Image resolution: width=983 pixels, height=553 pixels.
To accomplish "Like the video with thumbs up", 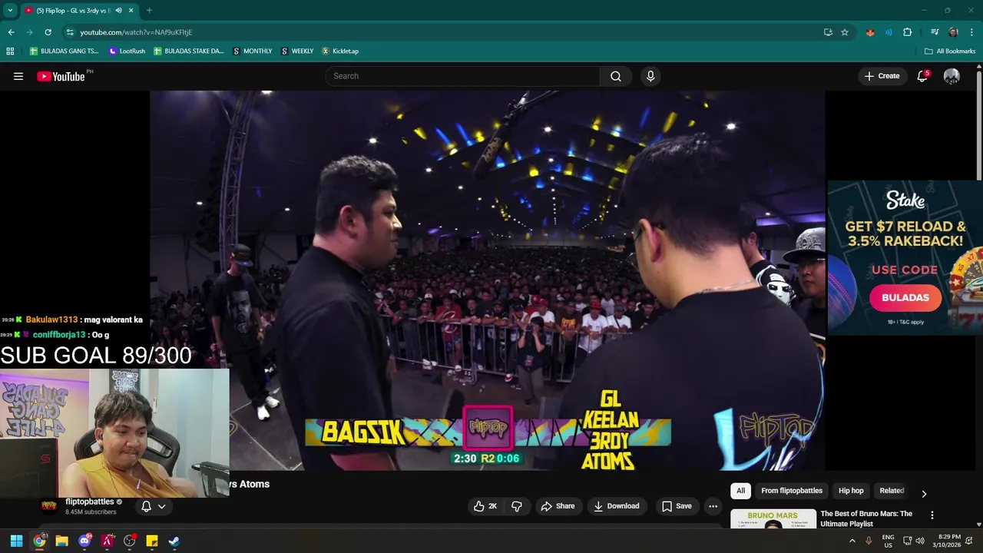I will tap(485, 506).
